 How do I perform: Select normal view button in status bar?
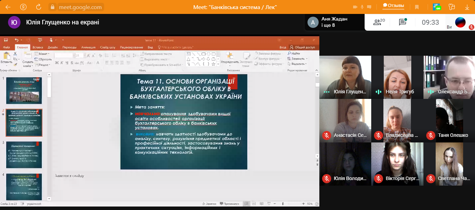click(x=247, y=204)
